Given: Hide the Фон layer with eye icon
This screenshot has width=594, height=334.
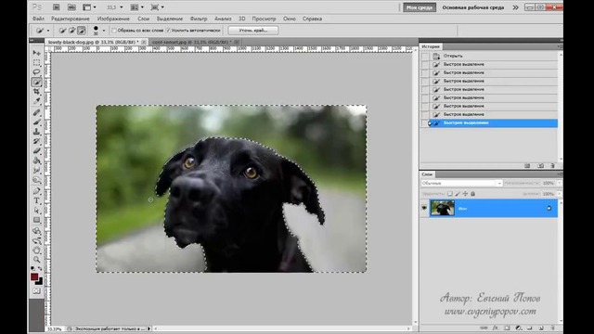Looking at the screenshot, I should 424,208.
